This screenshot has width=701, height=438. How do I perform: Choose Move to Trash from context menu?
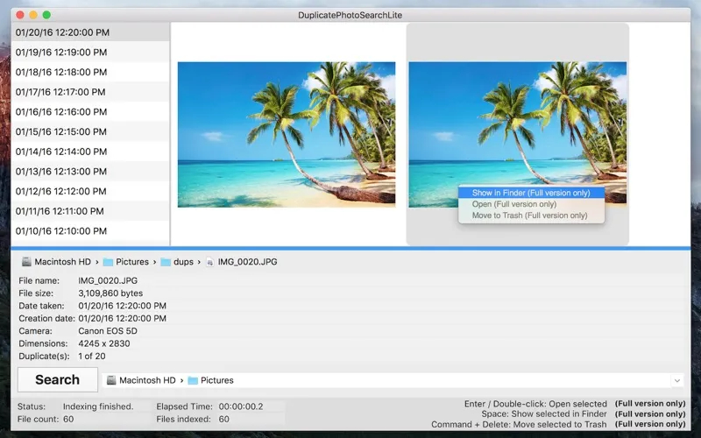point(531,215)
